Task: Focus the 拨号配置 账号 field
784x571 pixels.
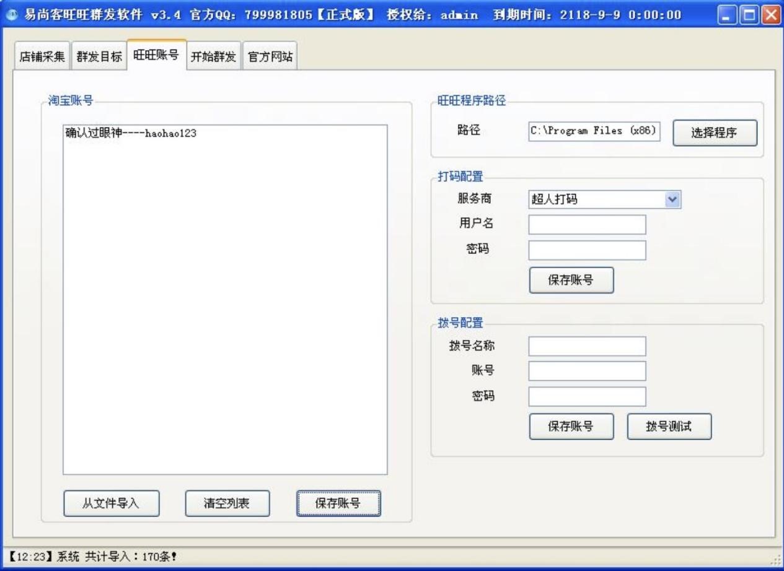Action: tap(587, 371)
